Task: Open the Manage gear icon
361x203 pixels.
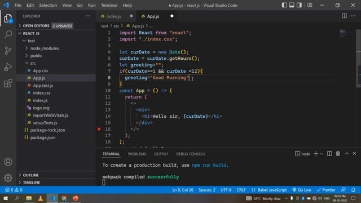Action: pos(8,178)
